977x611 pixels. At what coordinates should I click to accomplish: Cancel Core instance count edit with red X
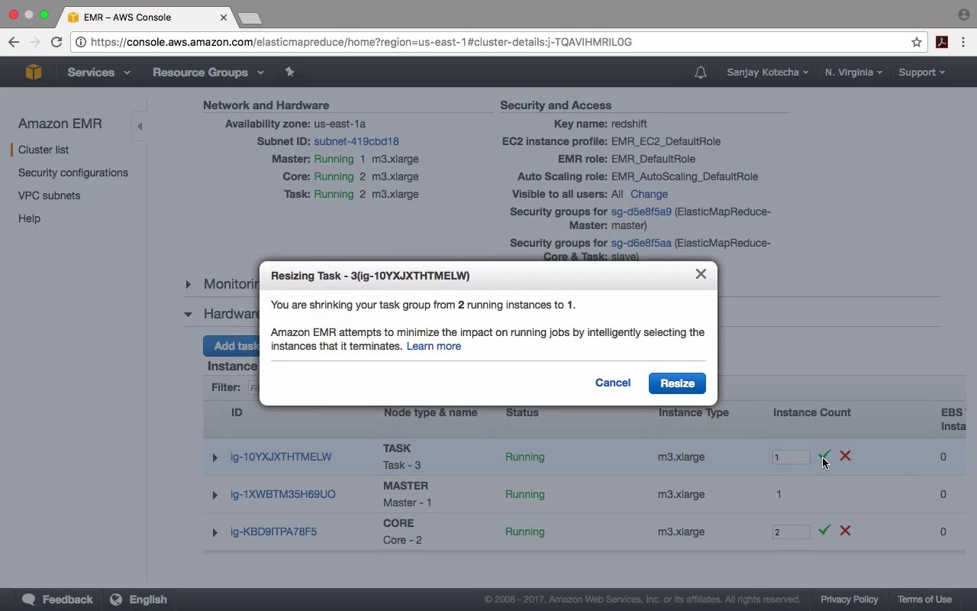[845, 530]
